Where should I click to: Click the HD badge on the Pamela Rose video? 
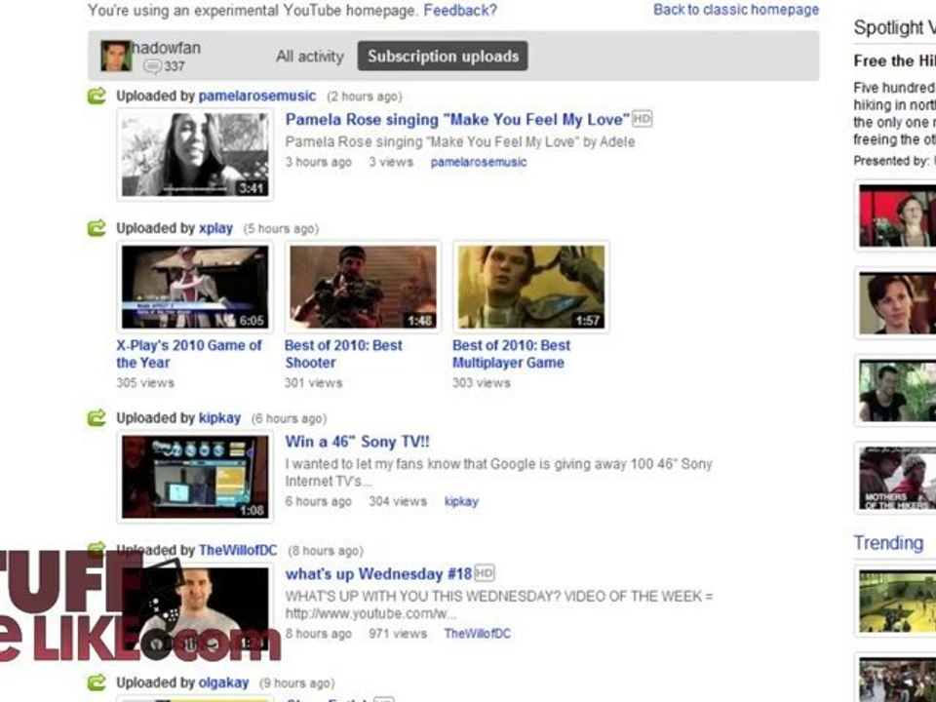pos(642,119)
